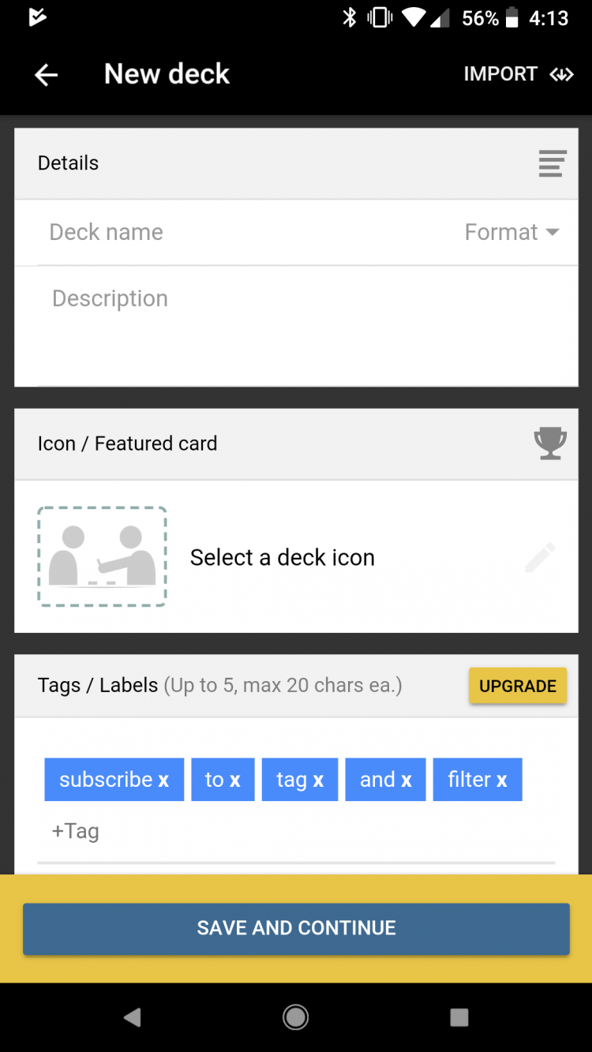Click the lines icon in the Details header
Image resolution: width=592 pixels, height=1052 pixels.
tap(552, 163)
